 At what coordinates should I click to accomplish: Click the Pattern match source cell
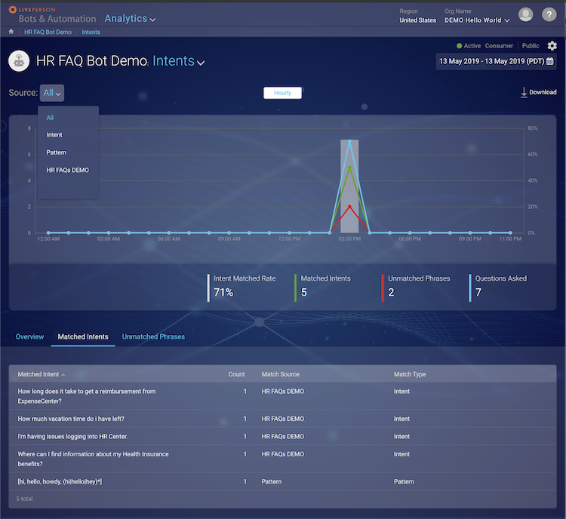pyautogui.click(x=272, y=481)
